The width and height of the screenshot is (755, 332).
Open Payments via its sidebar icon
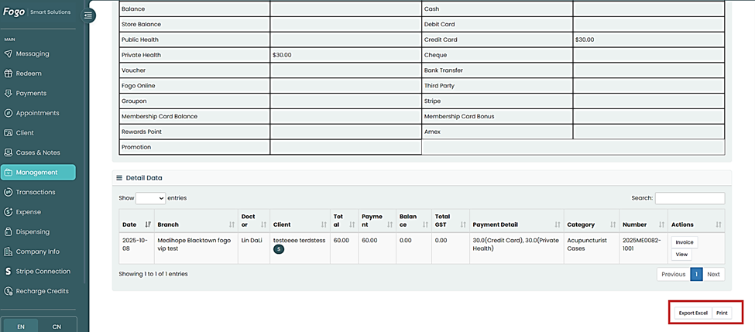(x=9, y=94)
